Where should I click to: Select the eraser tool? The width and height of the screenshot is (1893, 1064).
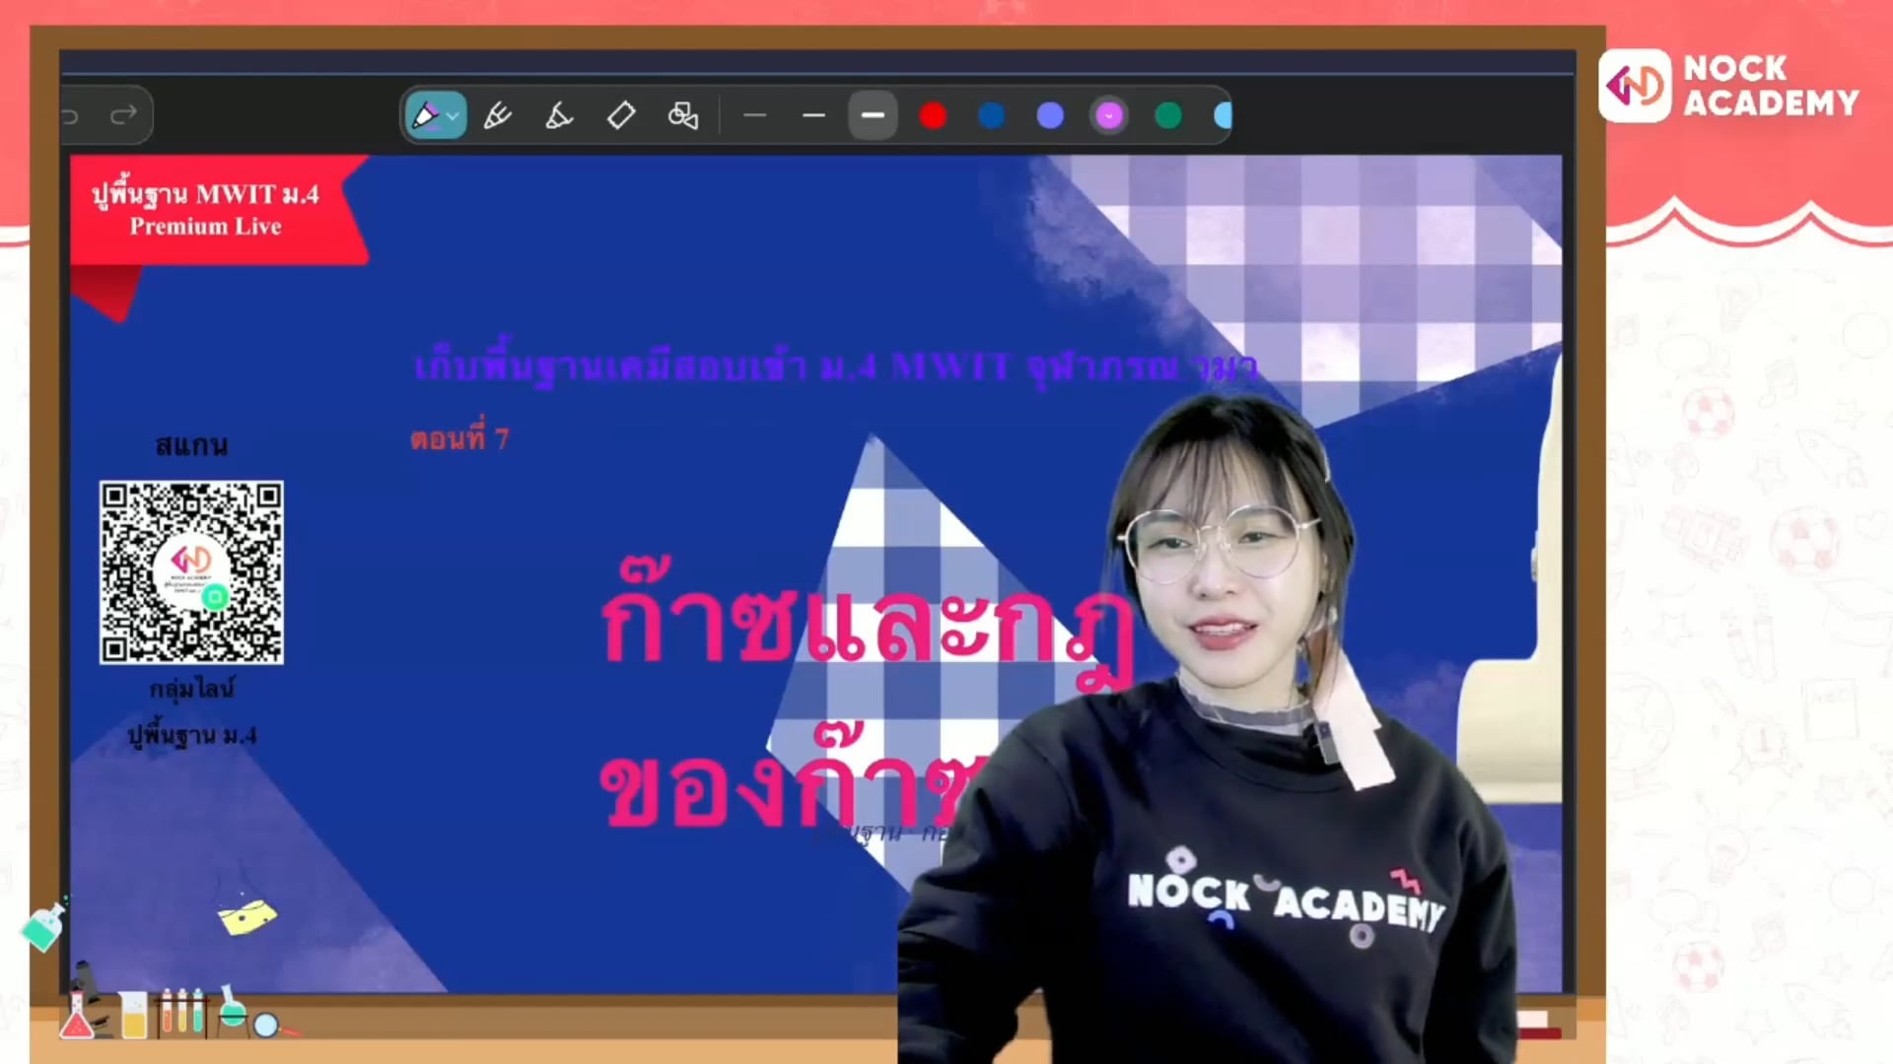click(x=621, y=115)
